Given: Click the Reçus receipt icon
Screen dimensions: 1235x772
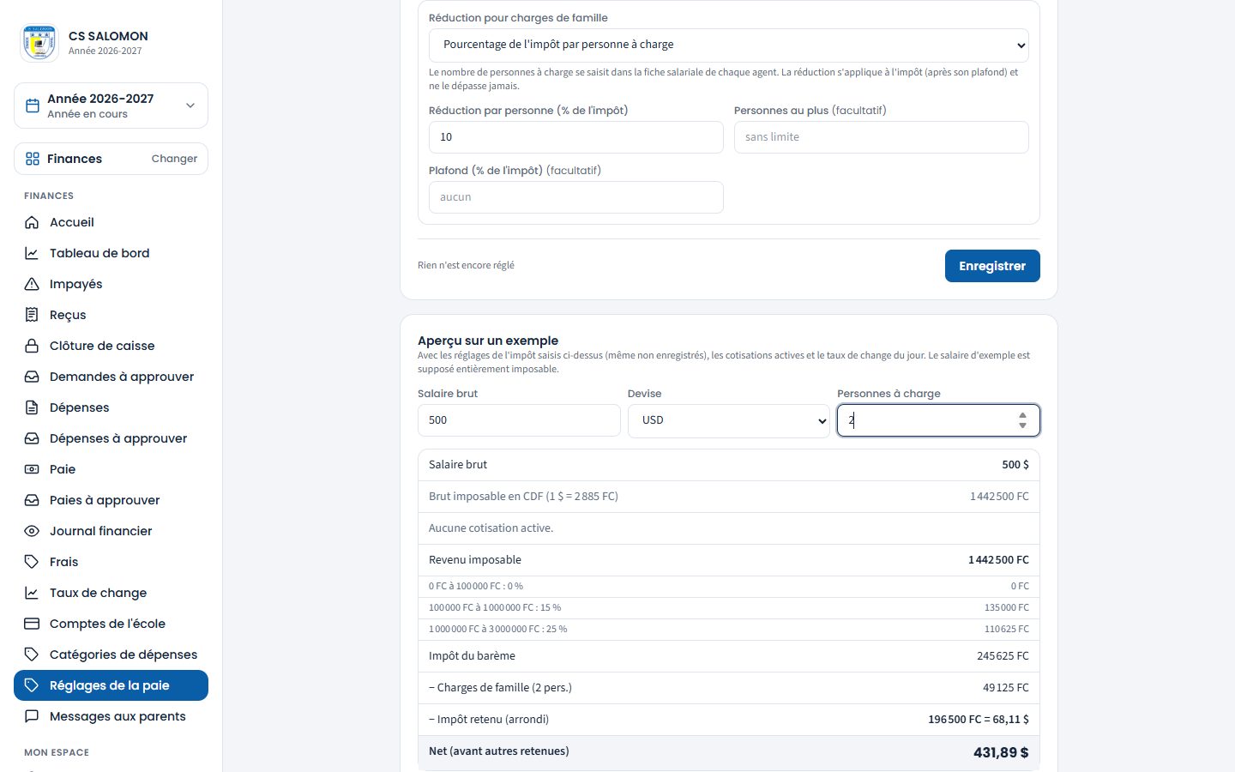Looking at the screenshot, I should (32, 315).
